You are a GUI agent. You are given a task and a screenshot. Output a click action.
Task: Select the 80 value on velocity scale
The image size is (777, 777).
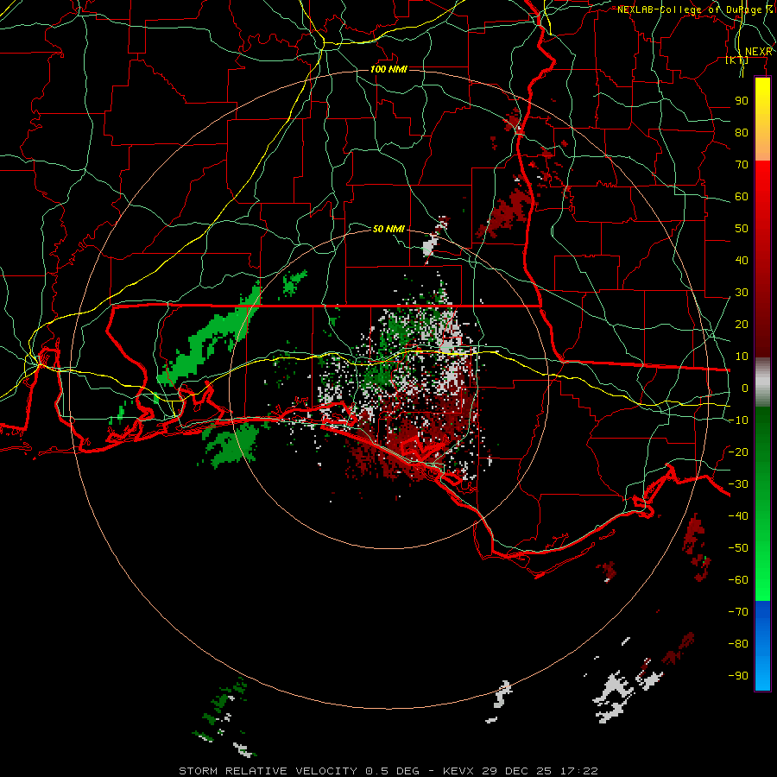pyautogui.click(x=742, y=133)
